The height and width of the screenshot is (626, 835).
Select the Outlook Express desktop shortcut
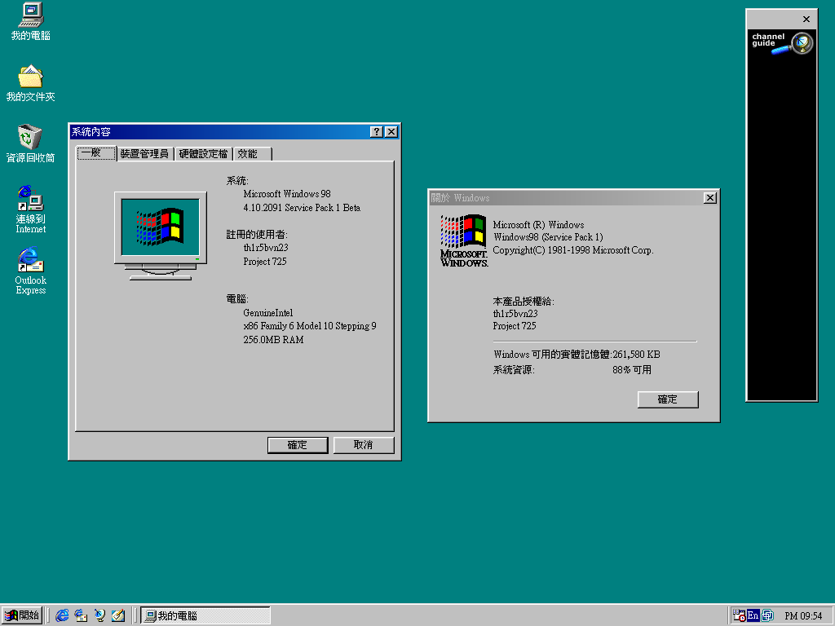pyautogui.click(x=30, y=271)
